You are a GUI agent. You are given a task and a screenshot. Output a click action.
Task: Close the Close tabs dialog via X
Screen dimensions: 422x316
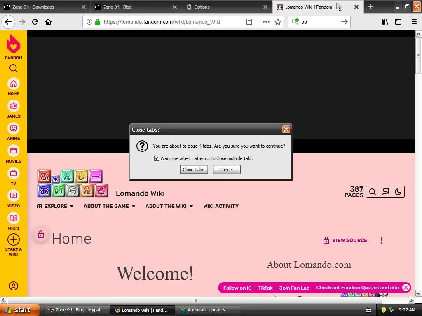click(x=286, y=130)
